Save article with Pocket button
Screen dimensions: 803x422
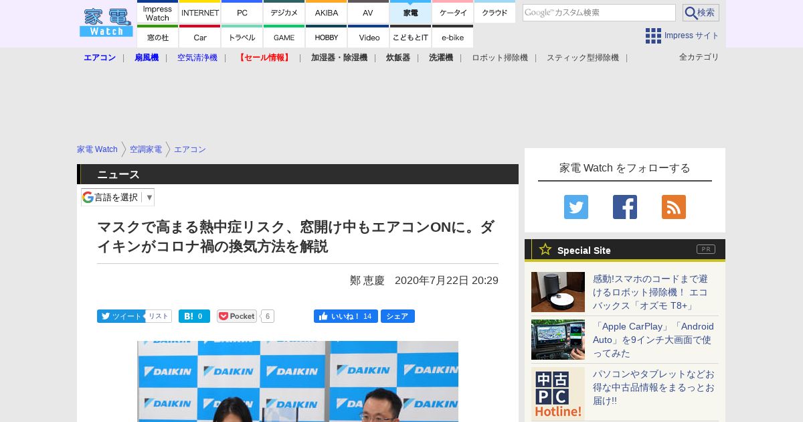tap(237, 316)
